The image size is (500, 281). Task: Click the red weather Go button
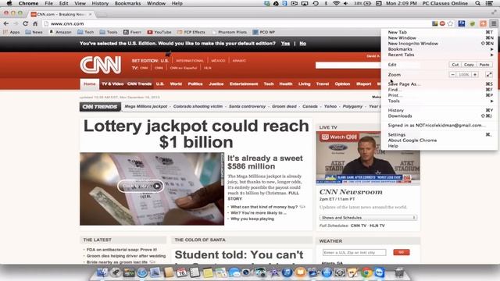(x=401, y=252)
